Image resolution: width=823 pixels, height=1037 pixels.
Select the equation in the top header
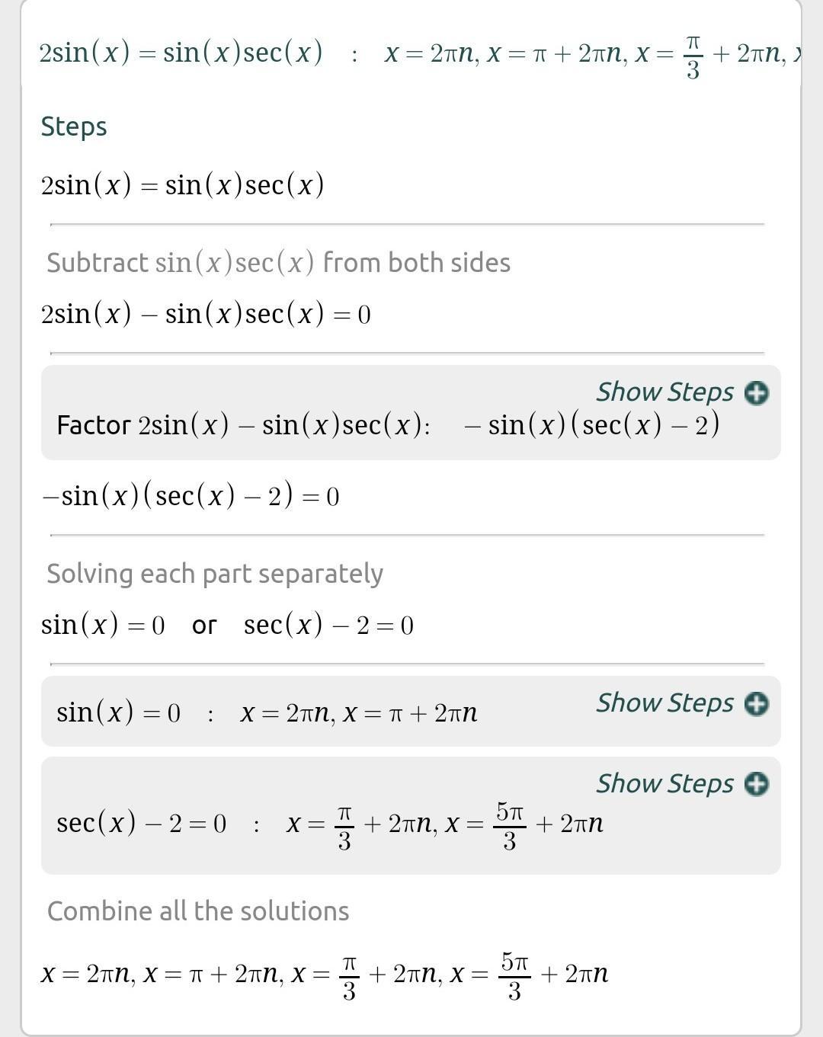pos(181,53)
